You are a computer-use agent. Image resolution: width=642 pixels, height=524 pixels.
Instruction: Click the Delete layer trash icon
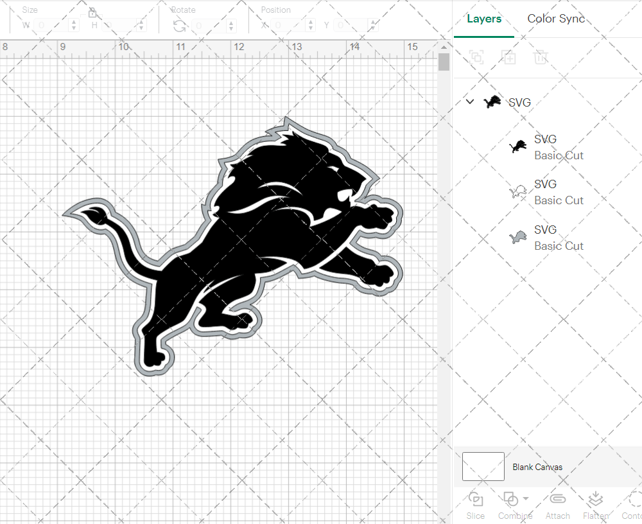pyautogui.click(x=541, y=57)
